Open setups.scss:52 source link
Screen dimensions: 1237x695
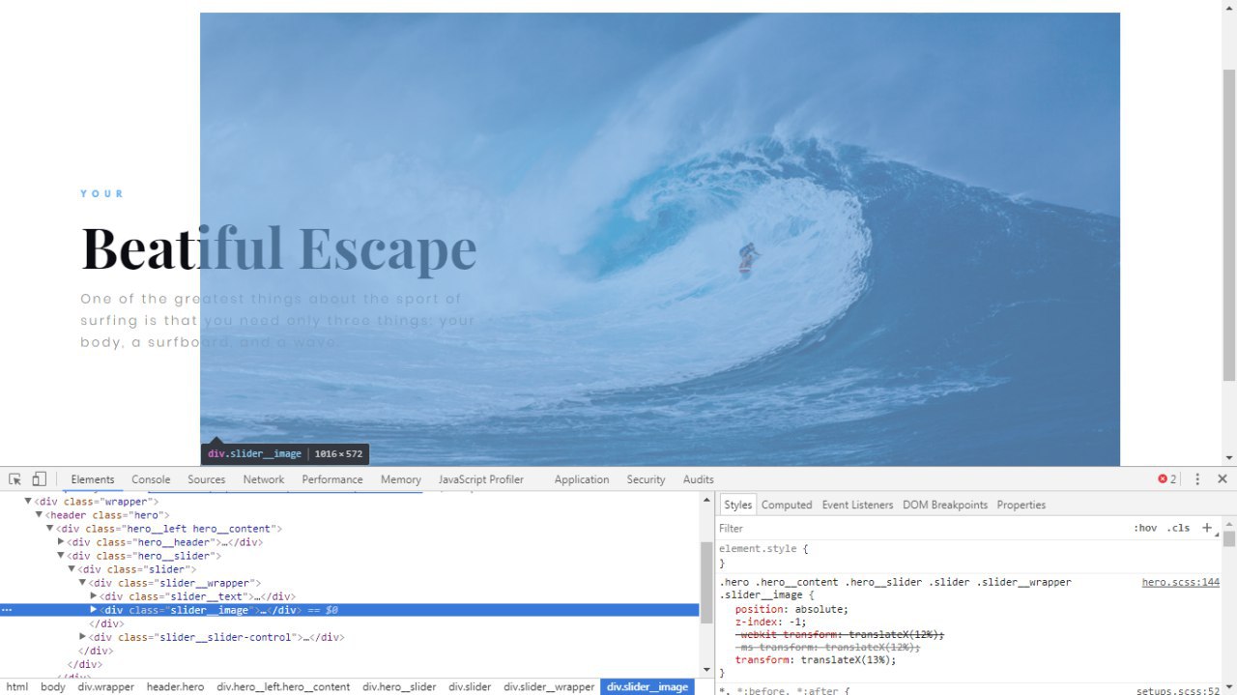coord(1178,691)
